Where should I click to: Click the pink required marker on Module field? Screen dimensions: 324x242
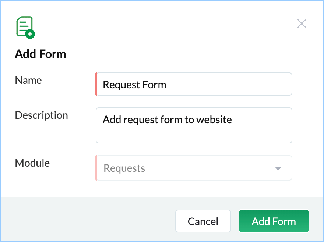[x=96, y=168]
